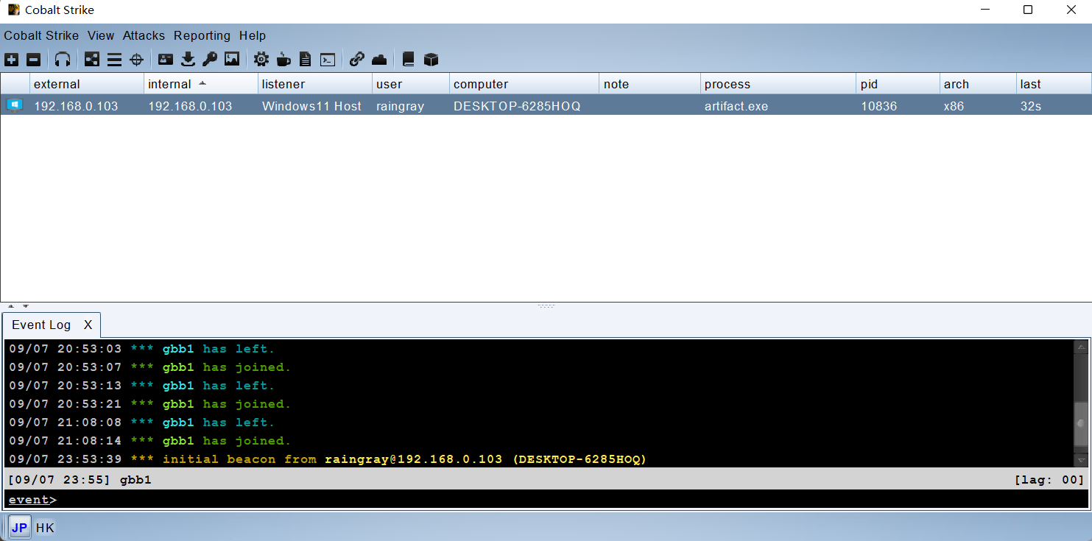Viewport: 1092px width, 541px height.
Task: Click the Office macro document icon
Action: click(305, 60)
